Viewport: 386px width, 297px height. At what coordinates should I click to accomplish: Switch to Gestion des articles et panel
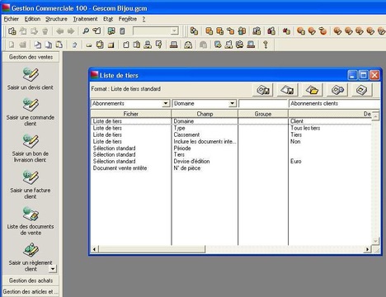click(x=31, y=291)
